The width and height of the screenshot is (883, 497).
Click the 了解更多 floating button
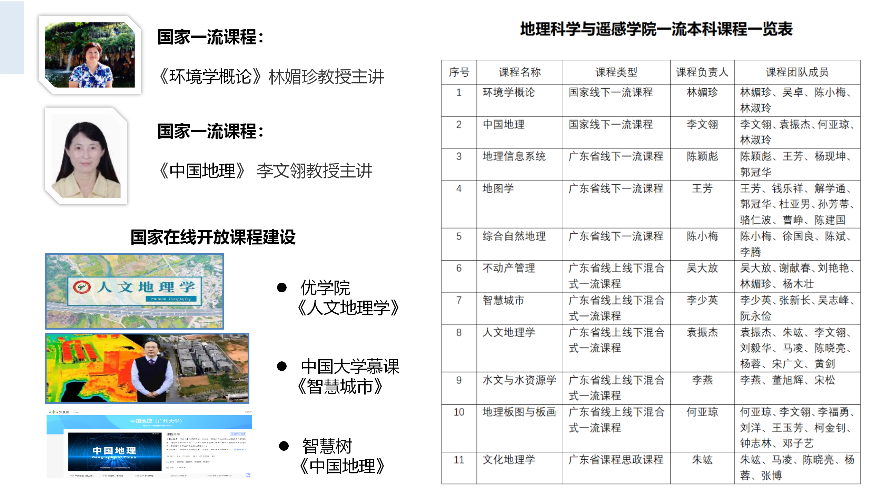(248, 475)
